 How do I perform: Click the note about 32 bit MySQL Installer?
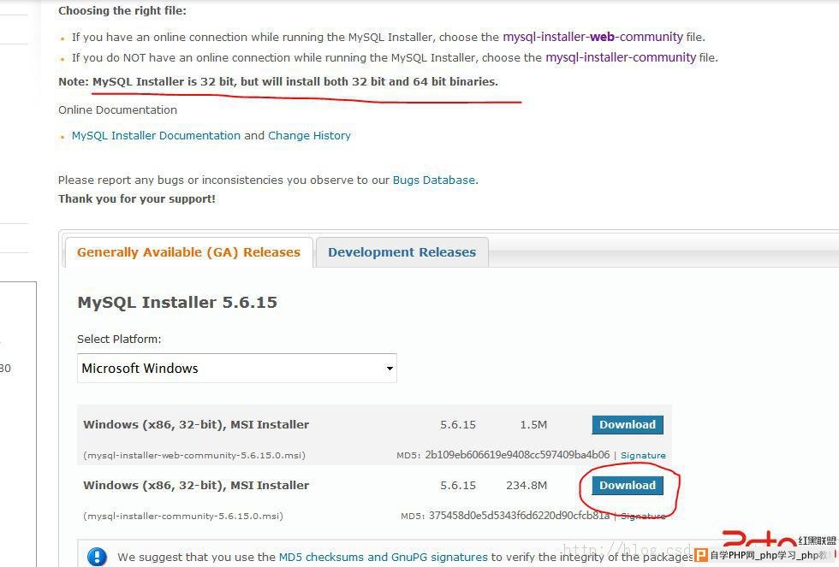(278, 82)
